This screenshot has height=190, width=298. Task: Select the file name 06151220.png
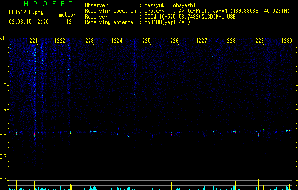(x=26, y=12)
